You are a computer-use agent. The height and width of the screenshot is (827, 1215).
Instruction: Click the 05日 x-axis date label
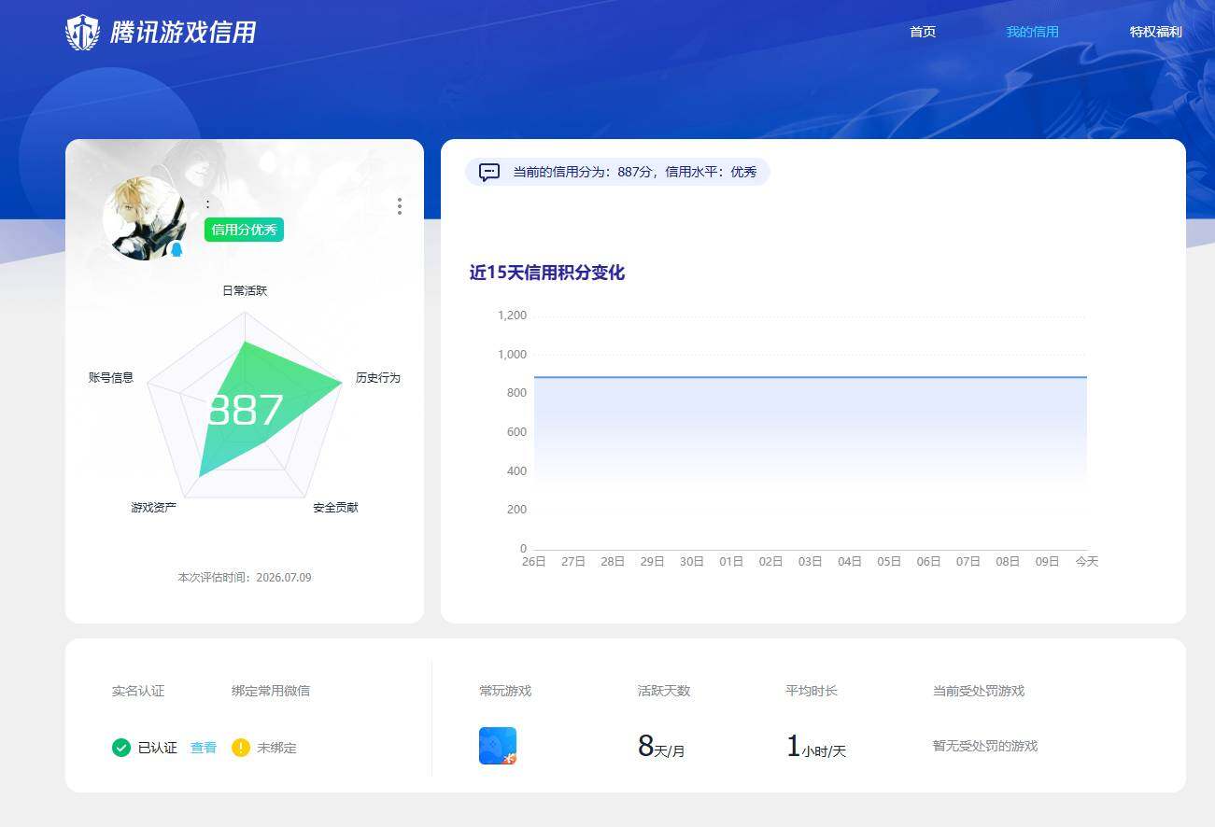pos(889,562)
